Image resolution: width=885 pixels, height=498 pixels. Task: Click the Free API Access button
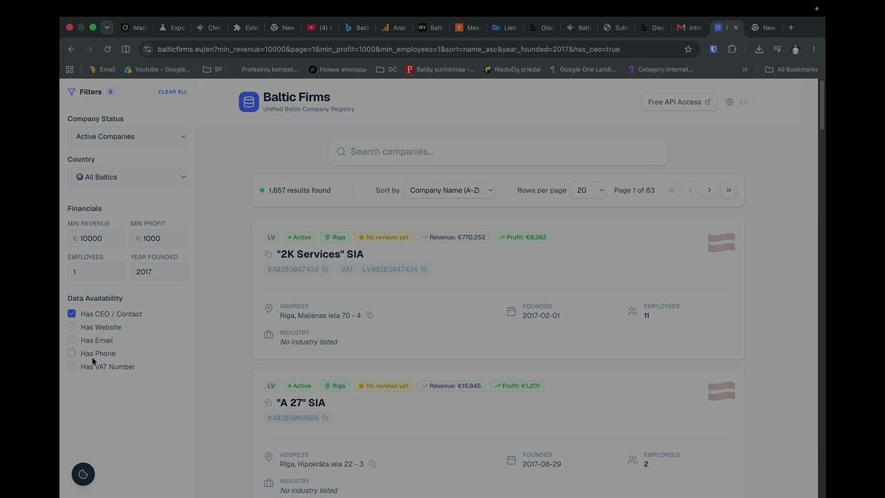click(x=679, y=102)
